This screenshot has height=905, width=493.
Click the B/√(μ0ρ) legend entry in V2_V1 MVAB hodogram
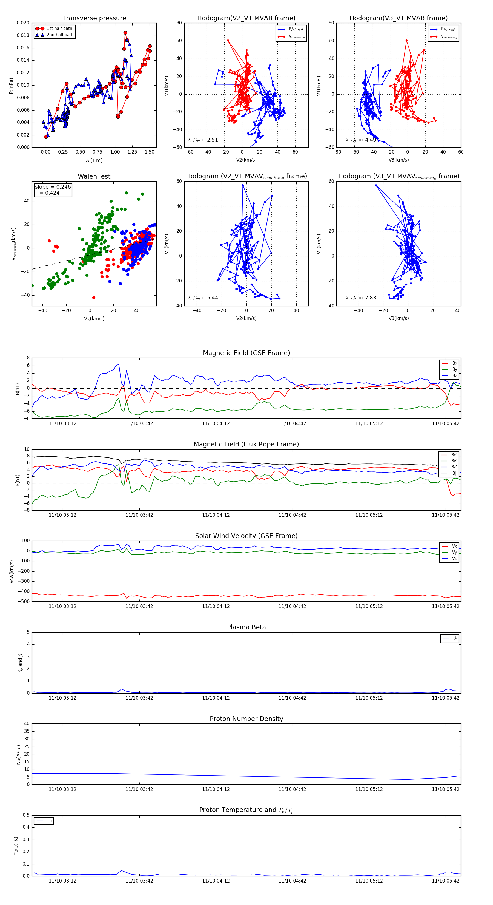[x=291, y=30]
